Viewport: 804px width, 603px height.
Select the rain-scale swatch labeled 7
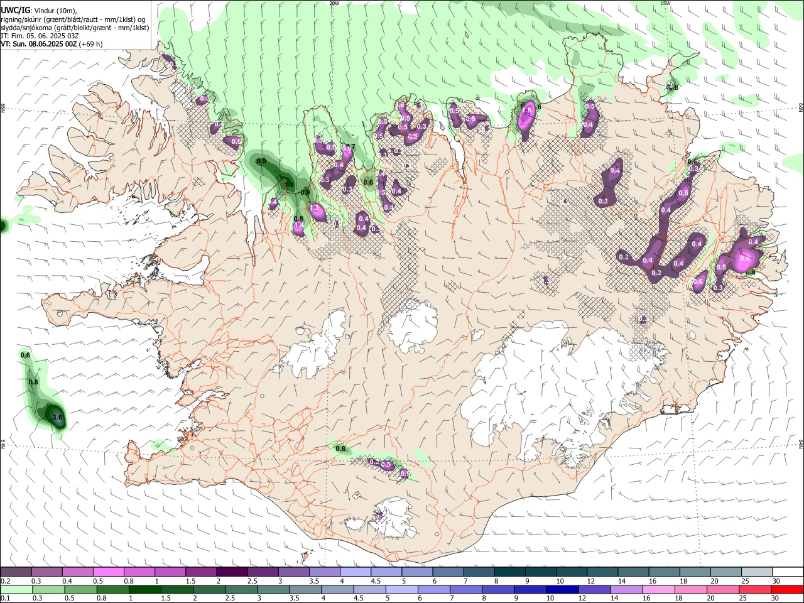pos(465,589)
